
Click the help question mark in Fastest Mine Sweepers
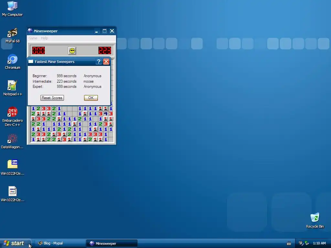[99, 62]
